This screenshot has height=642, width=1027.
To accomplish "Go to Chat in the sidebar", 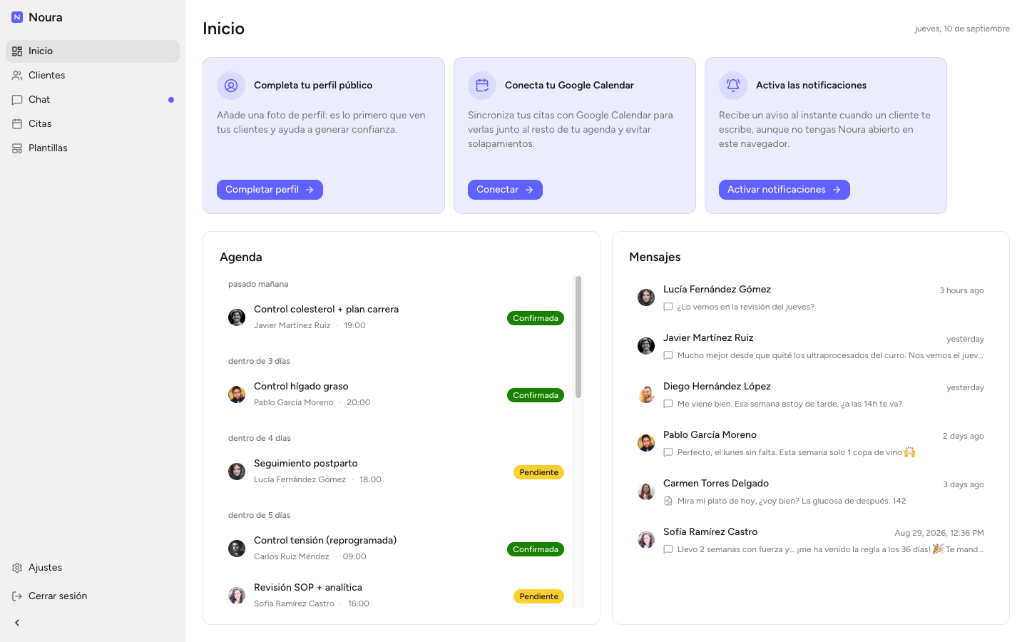I will [93, 100].
